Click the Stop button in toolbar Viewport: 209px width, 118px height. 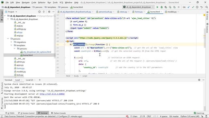(x=179, y=7)
